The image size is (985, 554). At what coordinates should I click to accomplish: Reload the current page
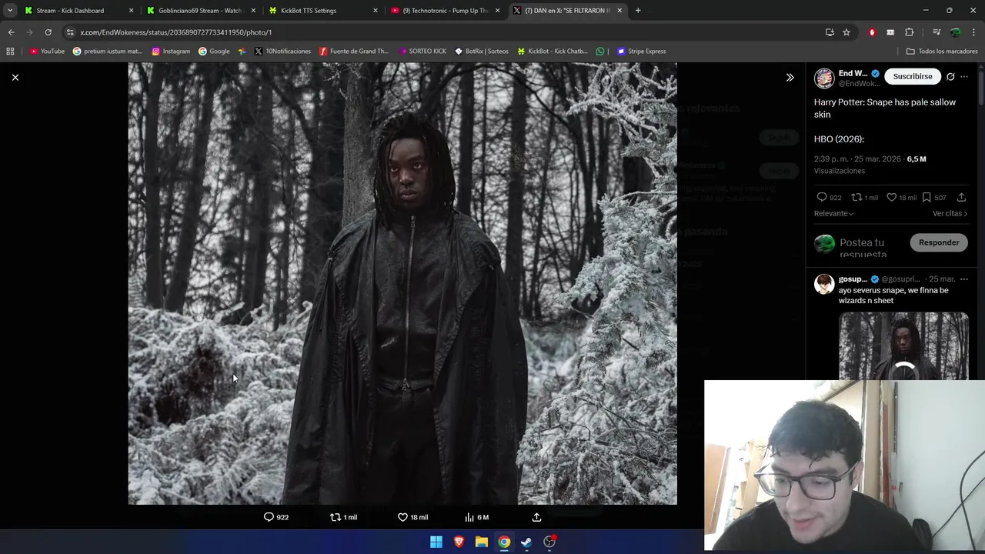pyautogui.click(x=48, y=32)
